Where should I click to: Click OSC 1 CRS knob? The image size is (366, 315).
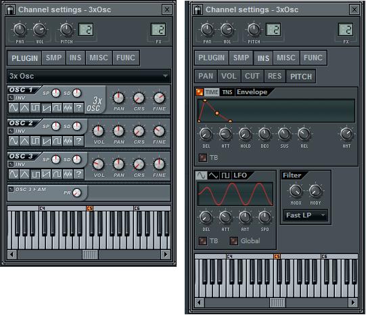click(139, 98)
